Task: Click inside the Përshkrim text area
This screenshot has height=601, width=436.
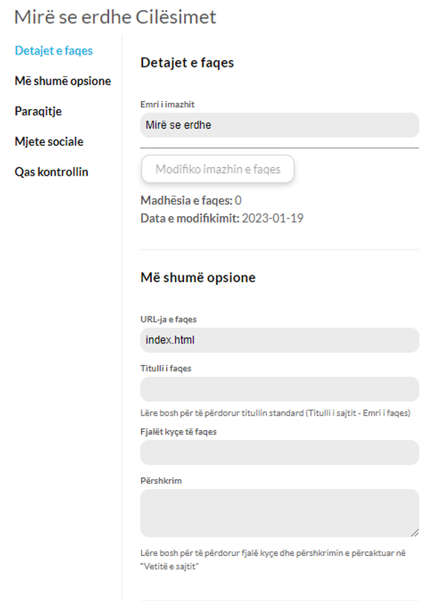Action: 280,513
